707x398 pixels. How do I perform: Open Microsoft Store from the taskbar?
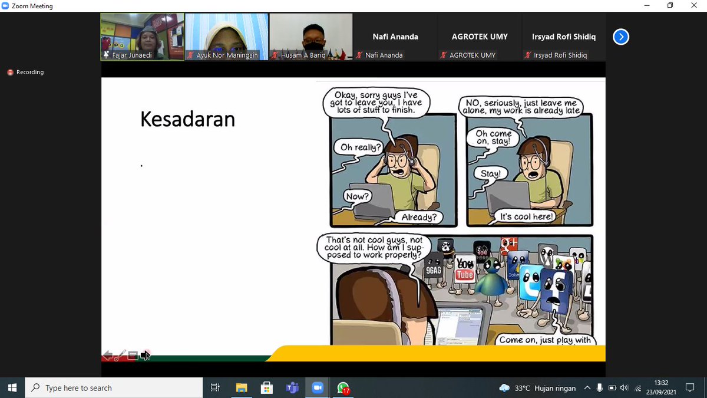tap(266, 388)
